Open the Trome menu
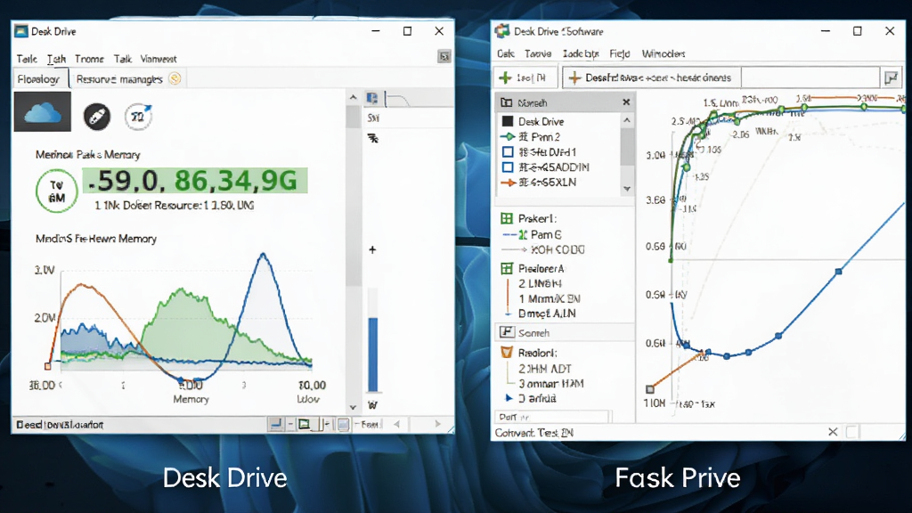The width and height of the screenshot is (912, 513). point(89,59)
